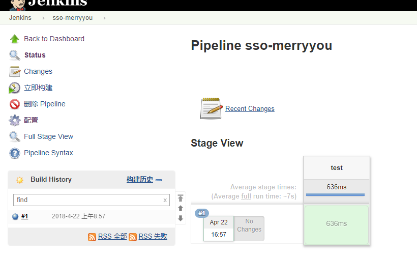The height and width of the screenshot is (256, 417).
Task: Expand the Jenkins breadcrumb arrow
Action: pyautogui.click(x=44, y=18)
